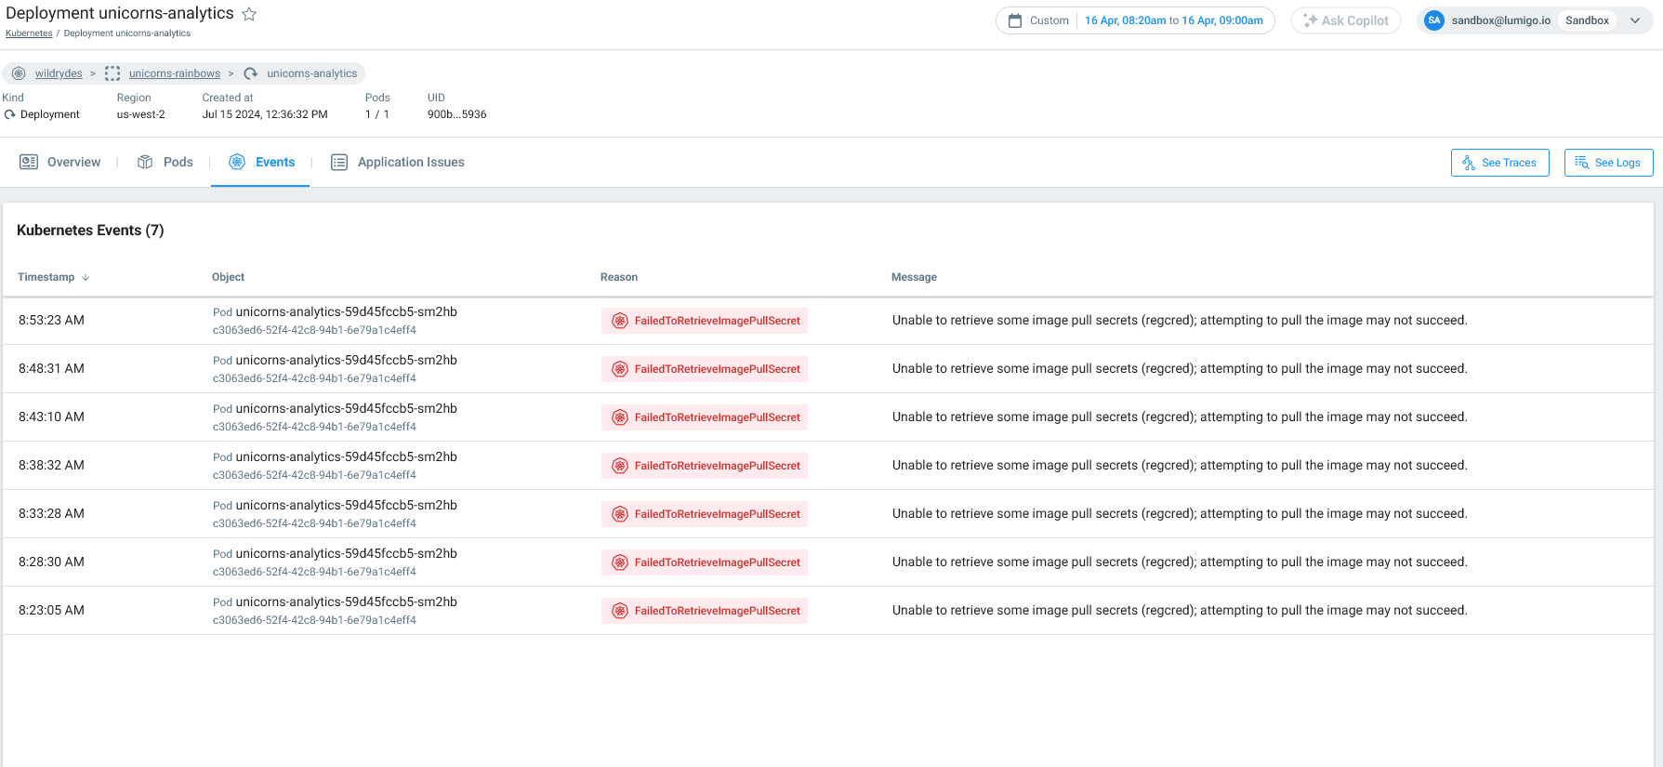
Task: Click the Deployment kind icon
Action: tap(10, 114)
